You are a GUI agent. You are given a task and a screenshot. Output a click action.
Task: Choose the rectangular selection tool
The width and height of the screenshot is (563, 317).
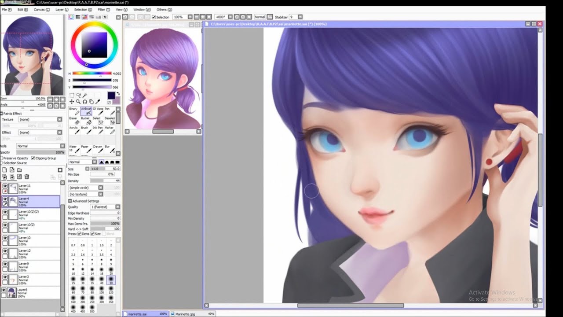pyautogui.click(x=72, y=95)
